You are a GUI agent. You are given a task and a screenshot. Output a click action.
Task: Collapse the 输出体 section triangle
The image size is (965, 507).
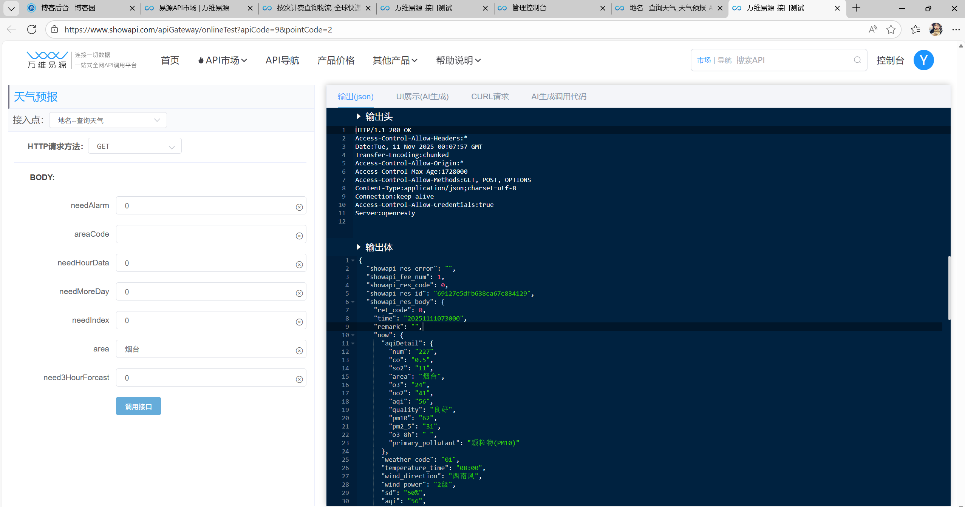[359, 247]
